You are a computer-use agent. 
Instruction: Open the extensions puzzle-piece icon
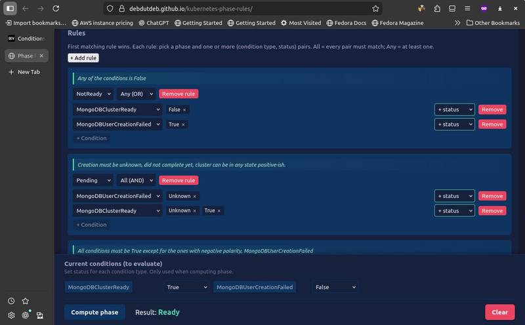tap(437, 9)
